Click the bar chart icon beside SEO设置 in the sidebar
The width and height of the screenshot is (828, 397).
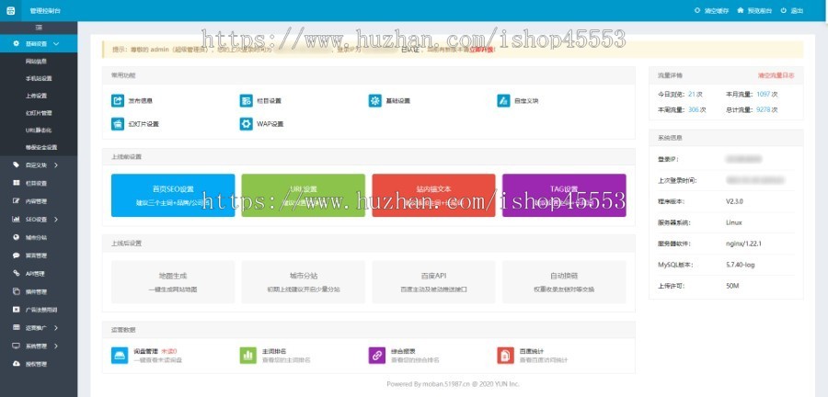(17, 220)
